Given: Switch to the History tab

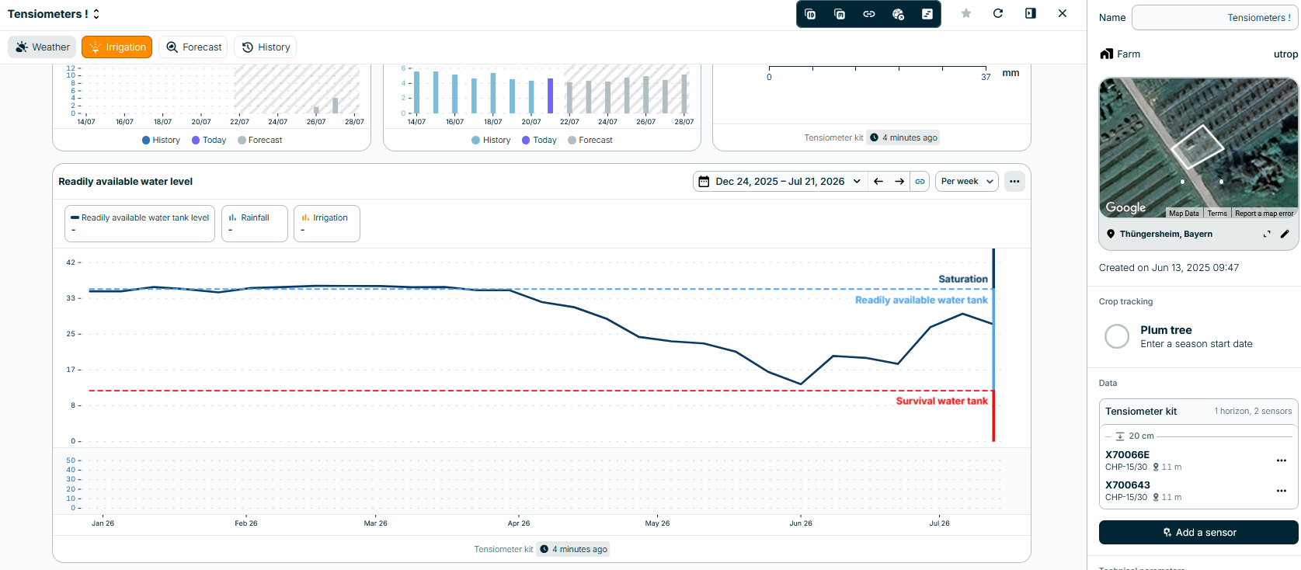Looking at the screenshot, I should coord(266,47).
